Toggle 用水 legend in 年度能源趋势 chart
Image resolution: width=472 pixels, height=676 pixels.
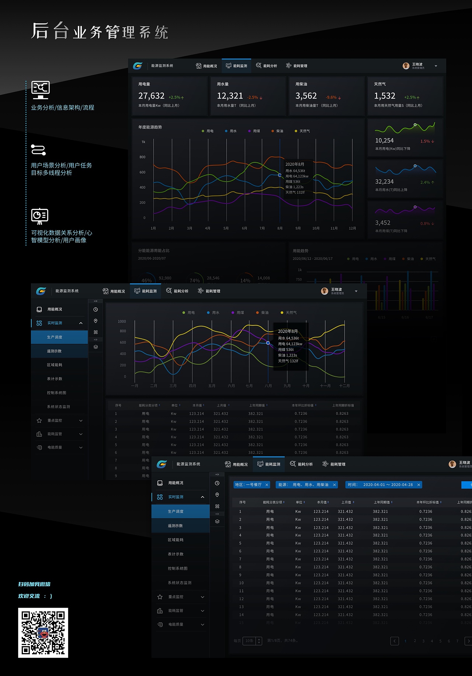click(231, 131)
